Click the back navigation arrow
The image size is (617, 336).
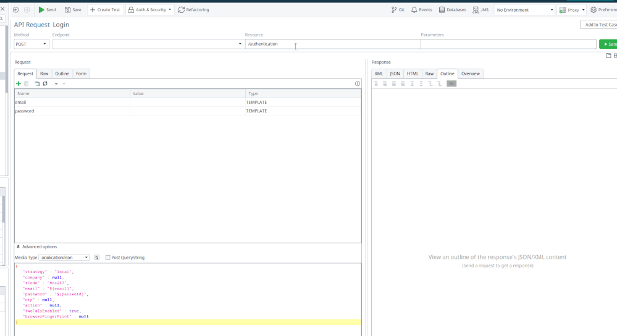pyautogui.click(x=16, y=10)
